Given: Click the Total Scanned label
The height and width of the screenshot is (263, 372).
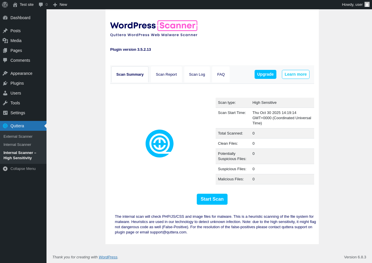Looking at the screenshot, I should click(230, 133).
